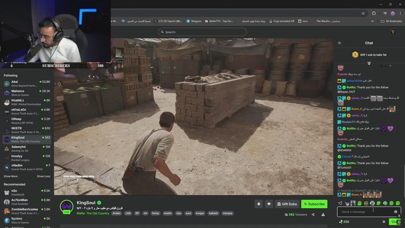Click the gift leaderboard rank 1 badge
Screen dimensions: 405x228
[355, 55]
